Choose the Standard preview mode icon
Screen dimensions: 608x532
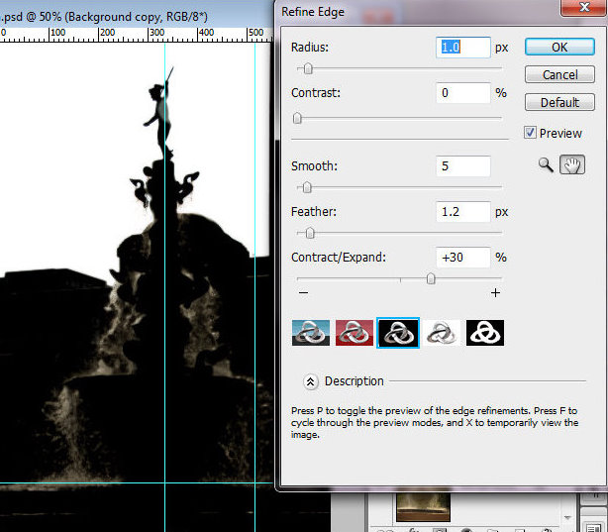click(x=311, y=333)
